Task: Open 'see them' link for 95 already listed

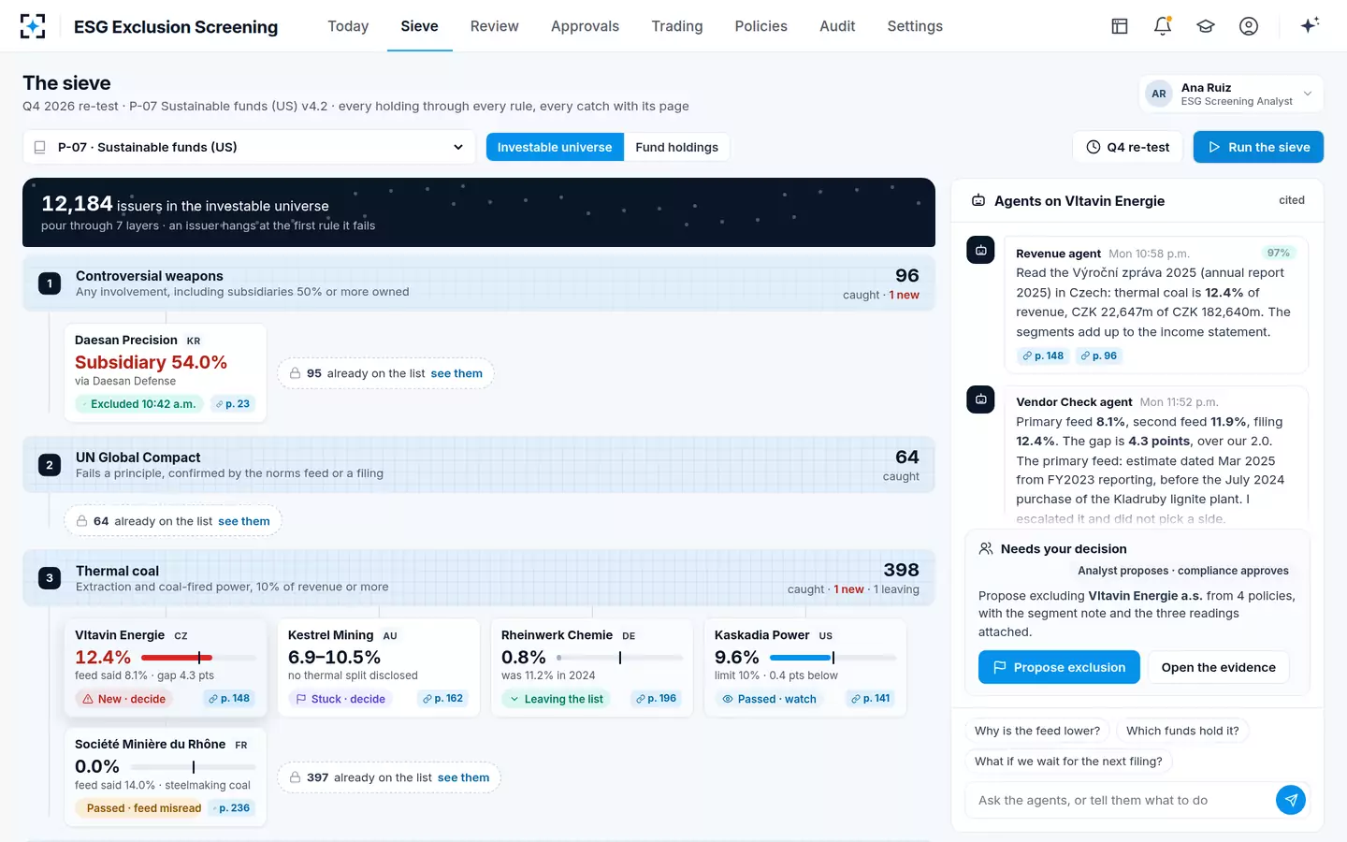Action: point(456,373)
